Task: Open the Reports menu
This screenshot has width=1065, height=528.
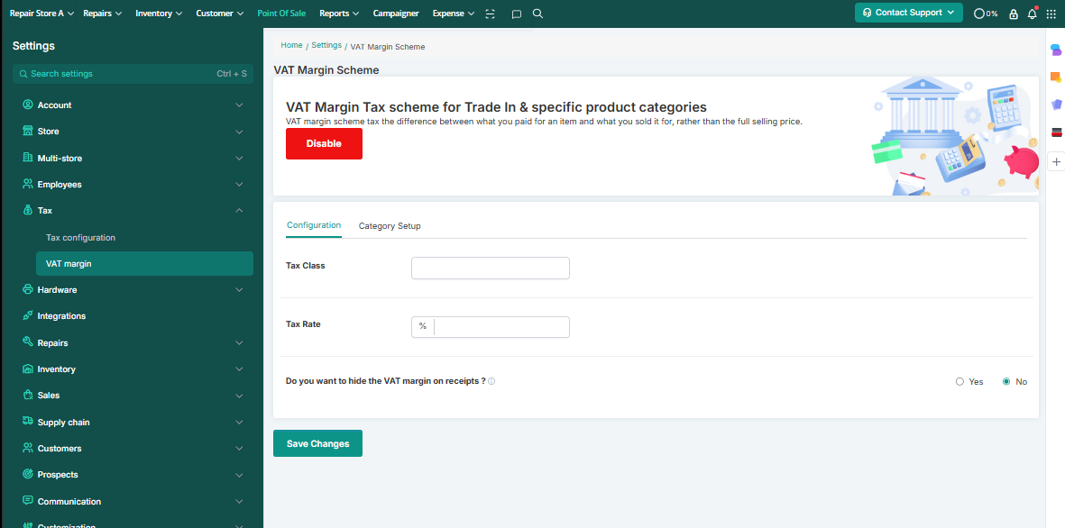Action: click(339, 14)
